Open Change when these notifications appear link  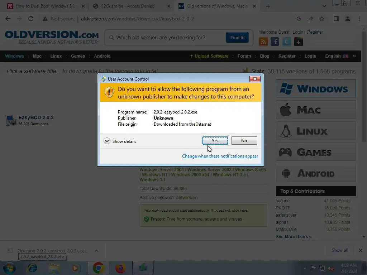coord(220,156)
